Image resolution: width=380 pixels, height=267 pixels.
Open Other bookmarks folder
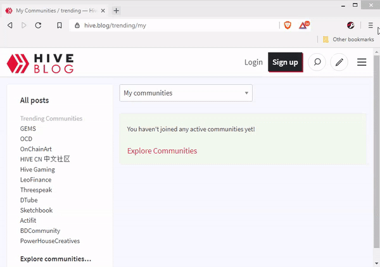(348, 39)
